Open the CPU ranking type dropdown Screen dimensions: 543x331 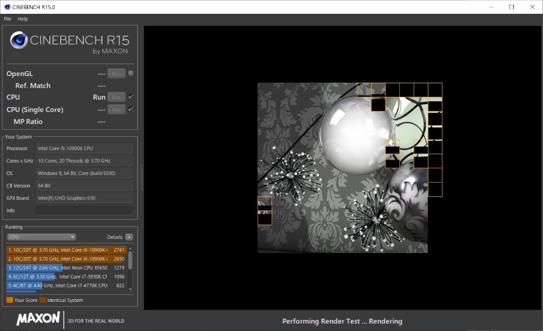[x=41, y=237]
